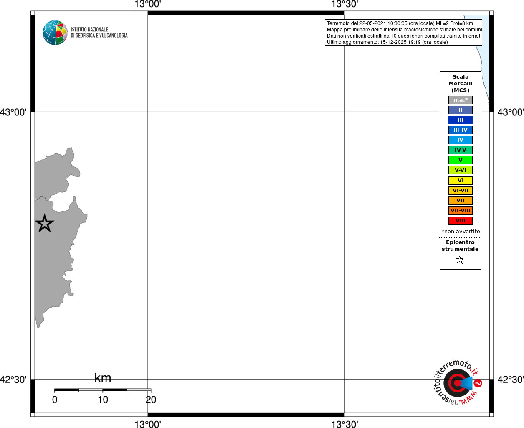This screenshot has width=524, height=428.
Task: Click the 'Epicentro strumentale' legend label
Action: pos(460,246)
